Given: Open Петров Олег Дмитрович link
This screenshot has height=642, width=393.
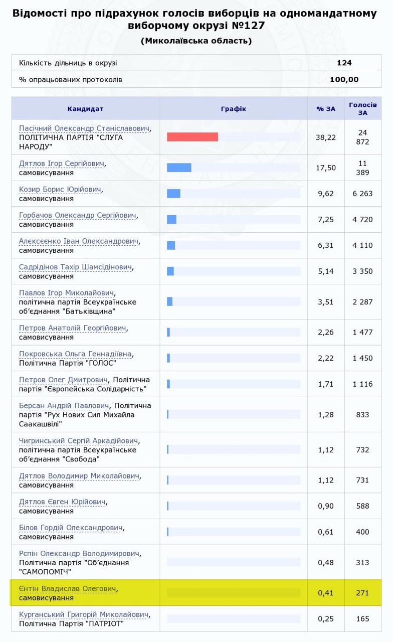Looking at the screenshot, I should pyautogui.click(x=64, y=380).
